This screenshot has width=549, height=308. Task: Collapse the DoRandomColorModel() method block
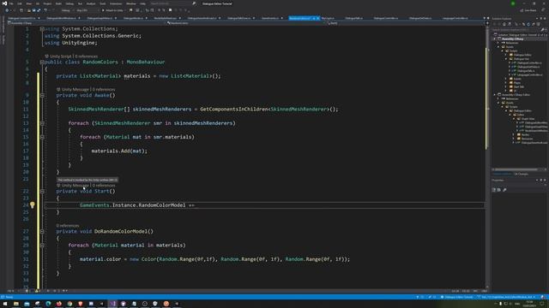point(42,231)
